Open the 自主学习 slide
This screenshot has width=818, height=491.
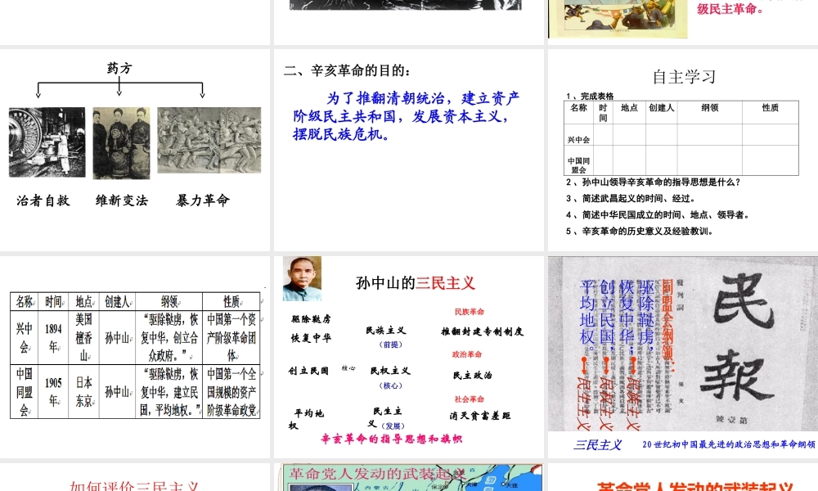point(683,151)
